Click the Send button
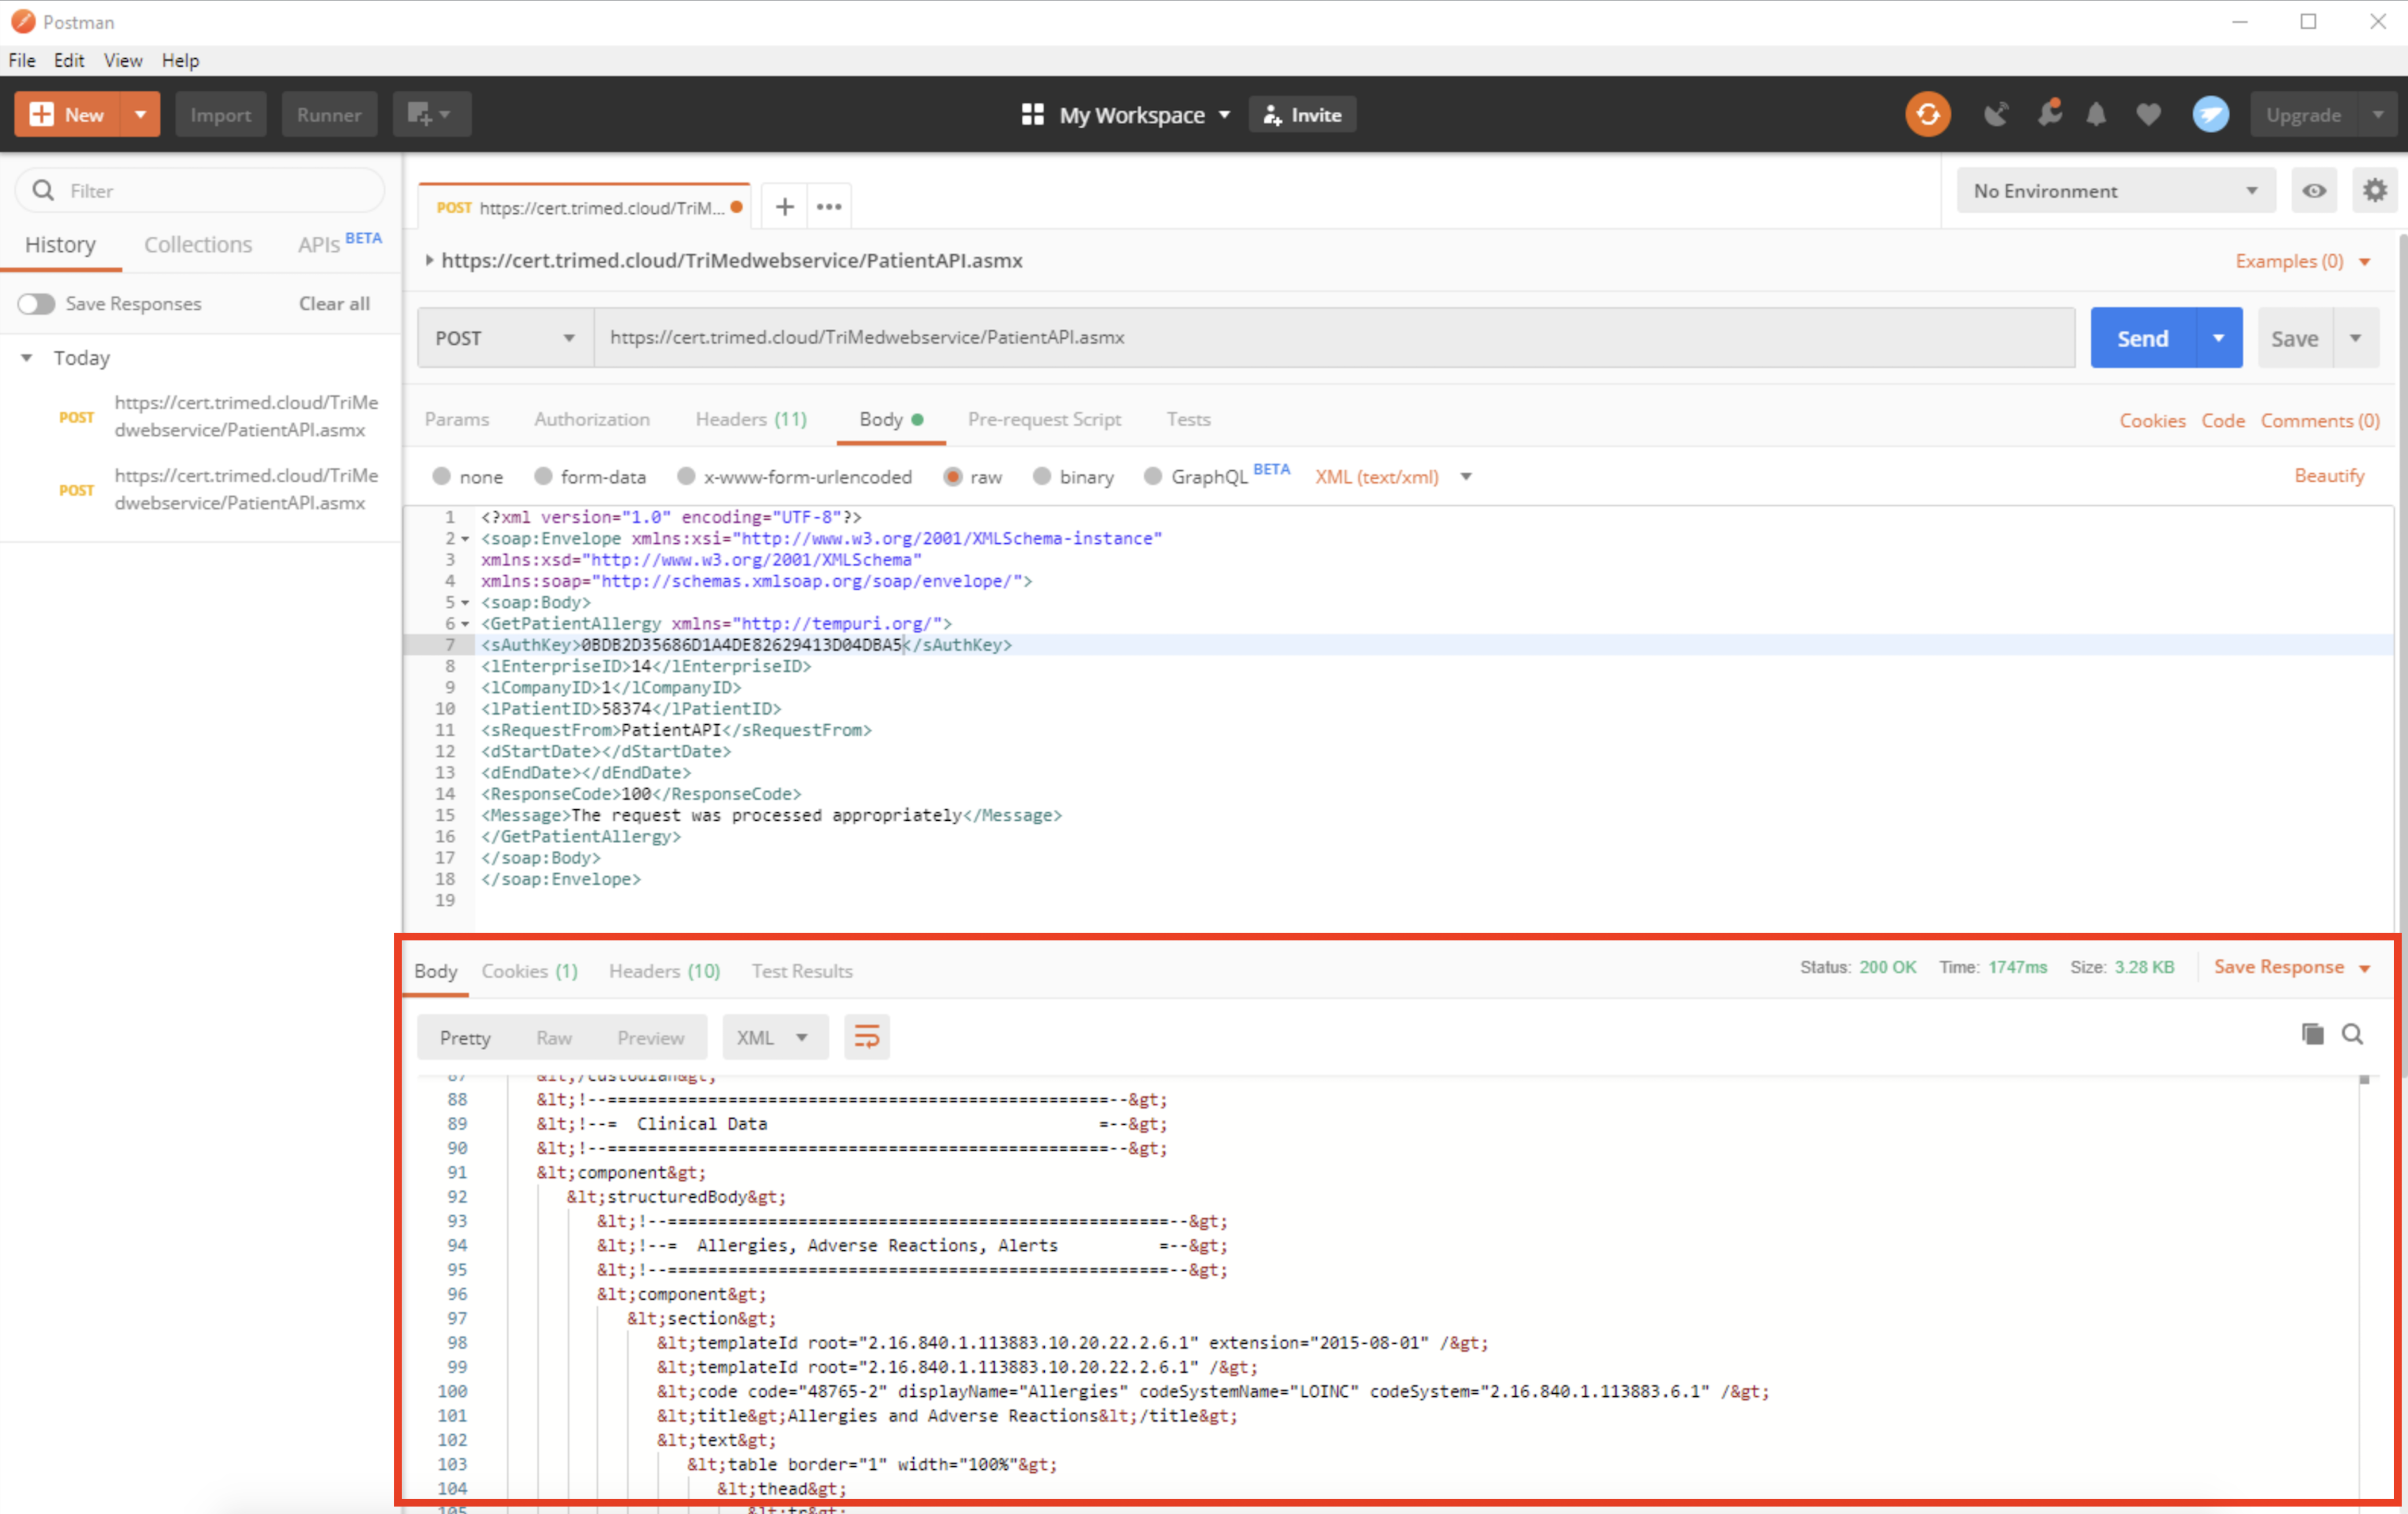Viewport: 2408px width, 1514px height. tap(2142, 338)
